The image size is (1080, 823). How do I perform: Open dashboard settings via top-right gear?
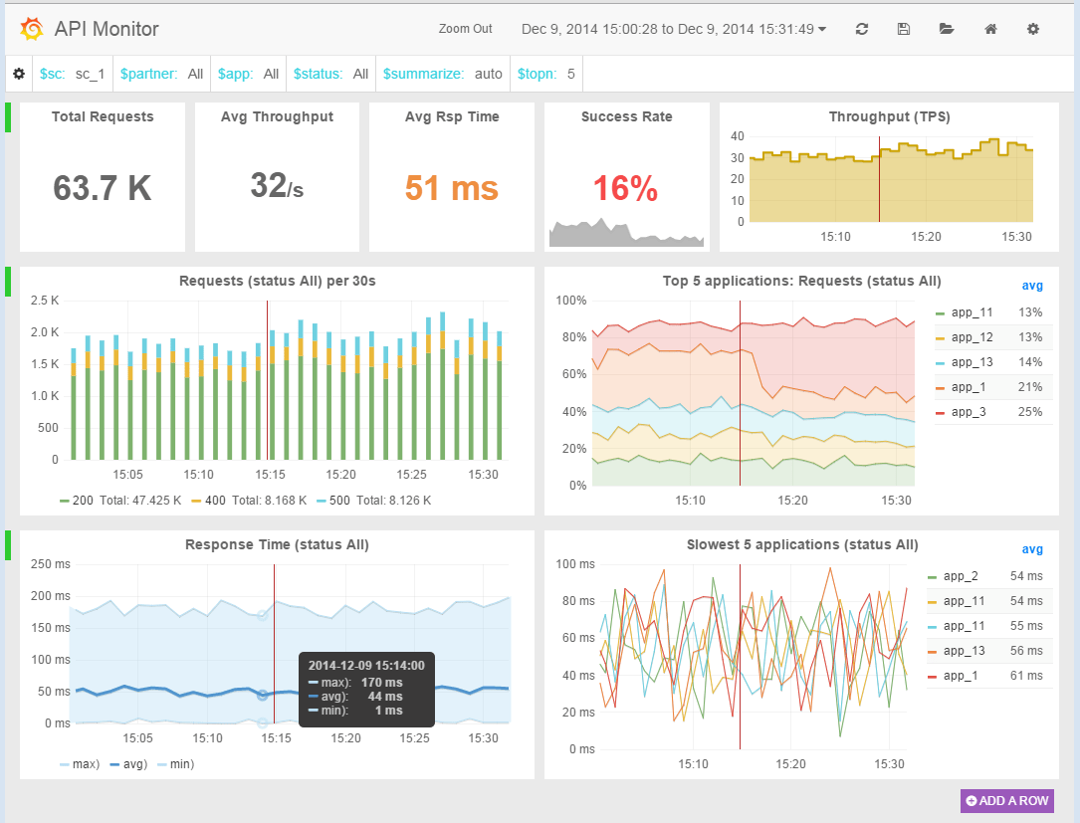click(x=1033, y=29)
